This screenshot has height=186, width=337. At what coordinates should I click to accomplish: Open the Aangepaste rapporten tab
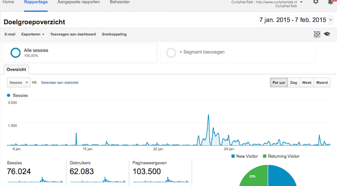tap(78, 2)
